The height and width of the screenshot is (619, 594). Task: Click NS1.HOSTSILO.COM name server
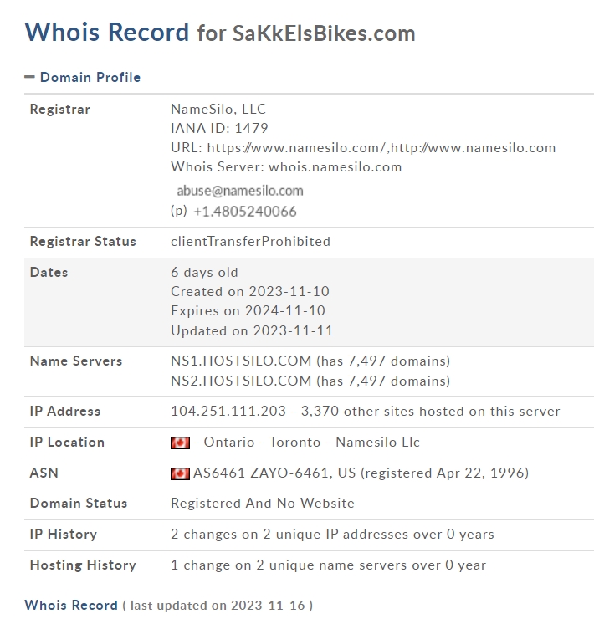(241, 361)
